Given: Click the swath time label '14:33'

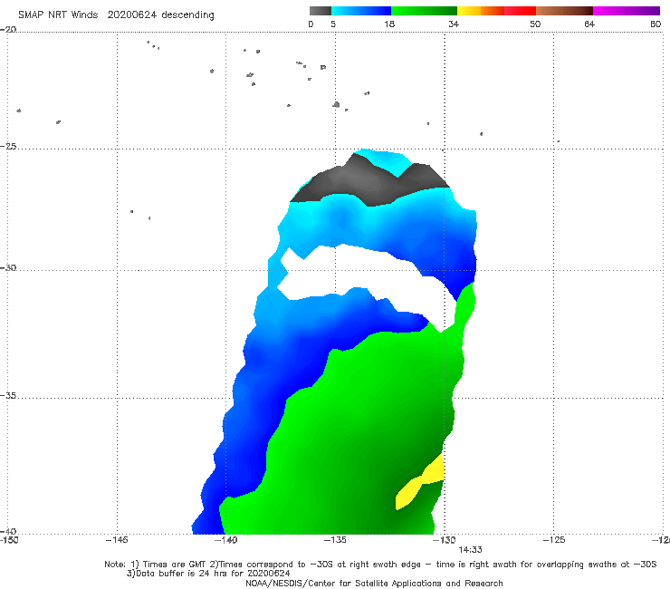Looking at the screenshot, I should [470, 550].
